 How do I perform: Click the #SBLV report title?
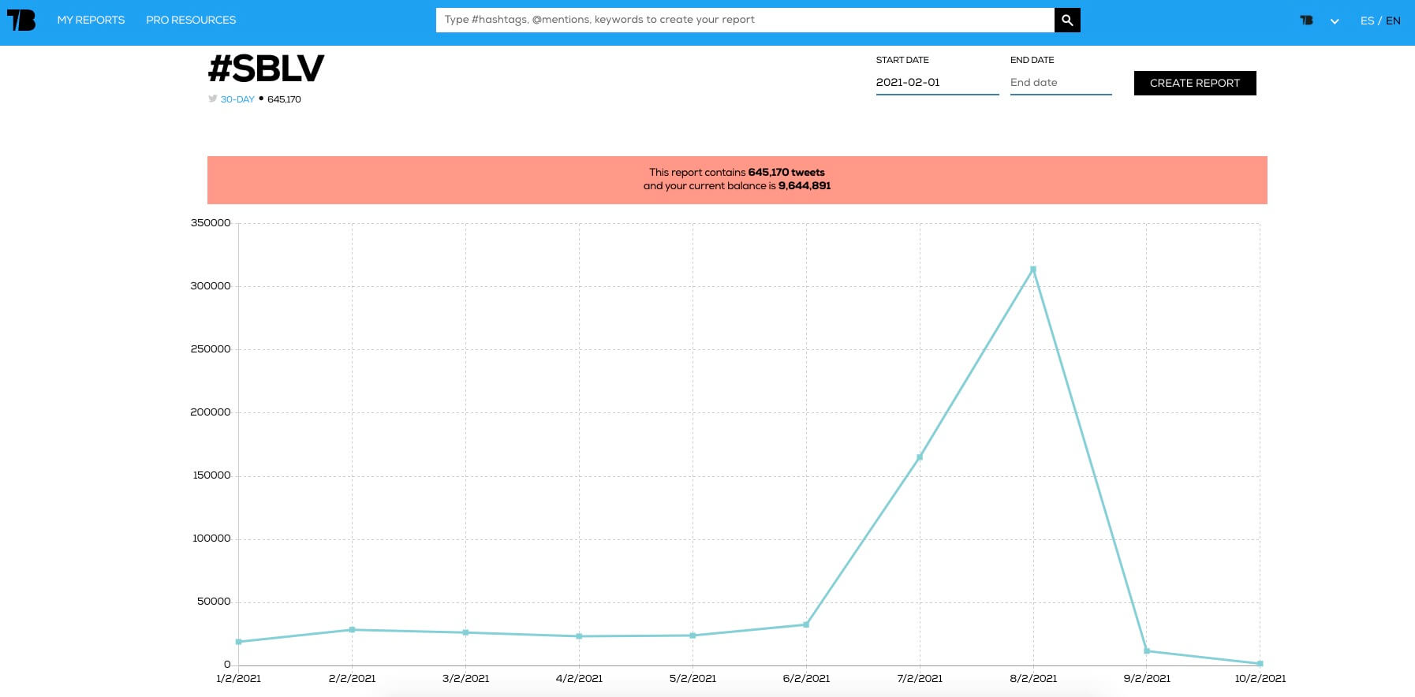tap(266, 69)
